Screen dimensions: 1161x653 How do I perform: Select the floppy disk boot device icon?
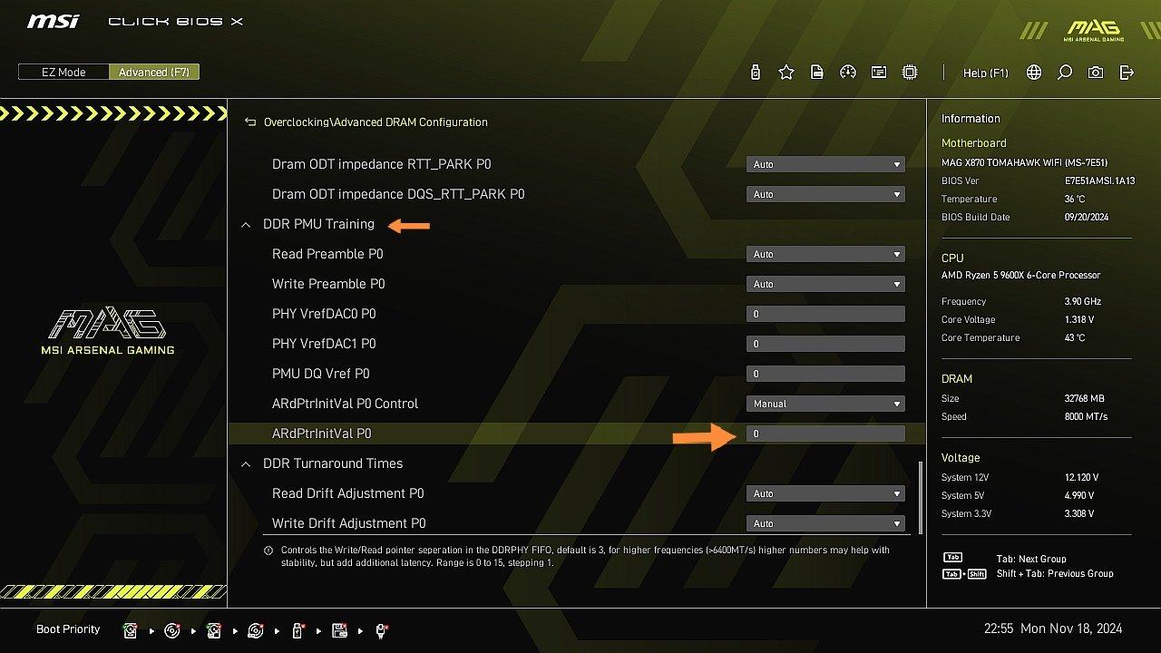340,630
